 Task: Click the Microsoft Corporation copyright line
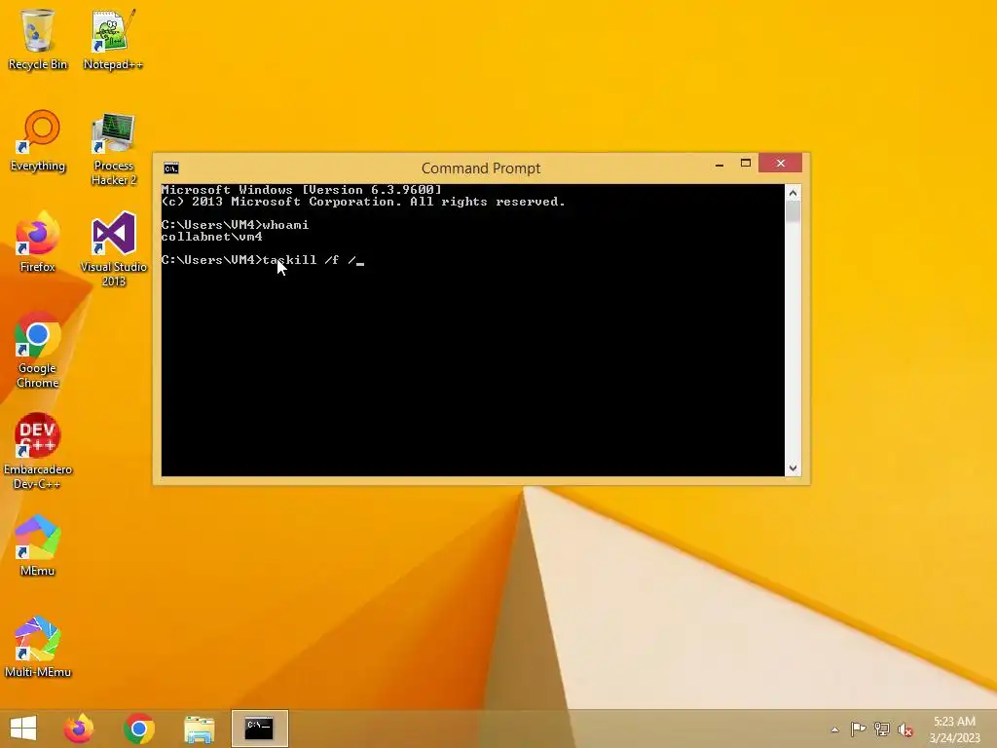363,202
